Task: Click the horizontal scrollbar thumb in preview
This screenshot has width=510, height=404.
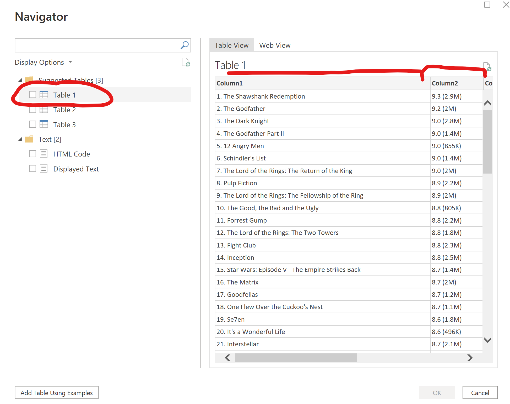Action: (x=296, y=358)
